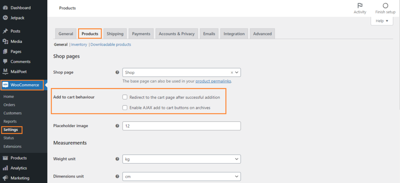
Task: Open the Payments tab
Action: (141, 34)
